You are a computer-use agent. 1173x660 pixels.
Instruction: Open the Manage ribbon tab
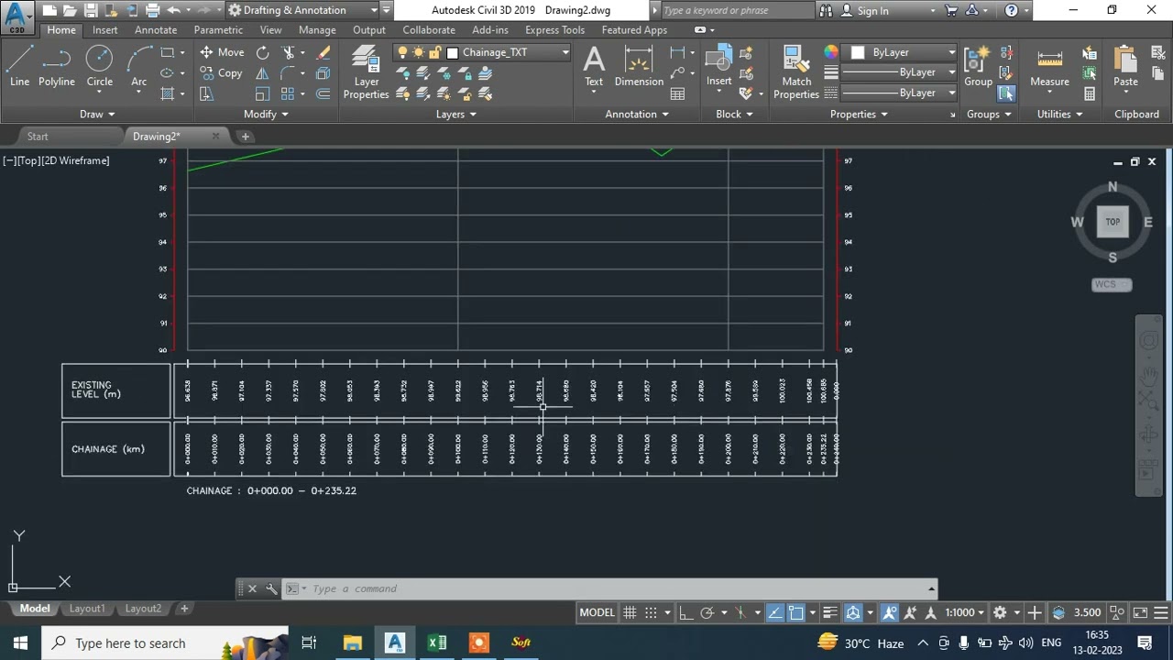[x=317, y=29]
